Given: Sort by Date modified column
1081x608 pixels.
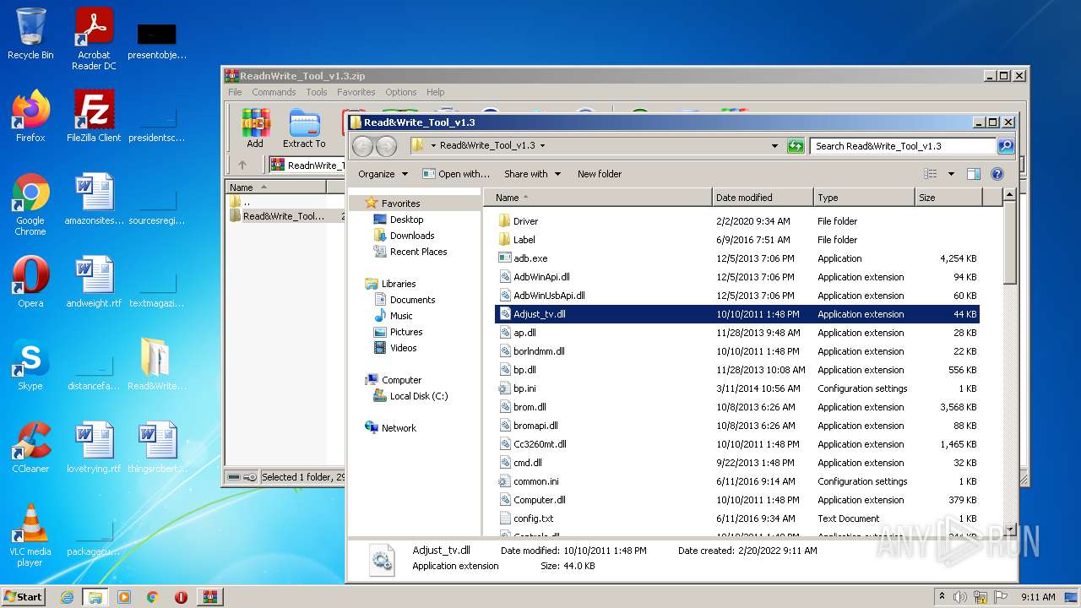Looking at the screenshot, I should 763,198.
